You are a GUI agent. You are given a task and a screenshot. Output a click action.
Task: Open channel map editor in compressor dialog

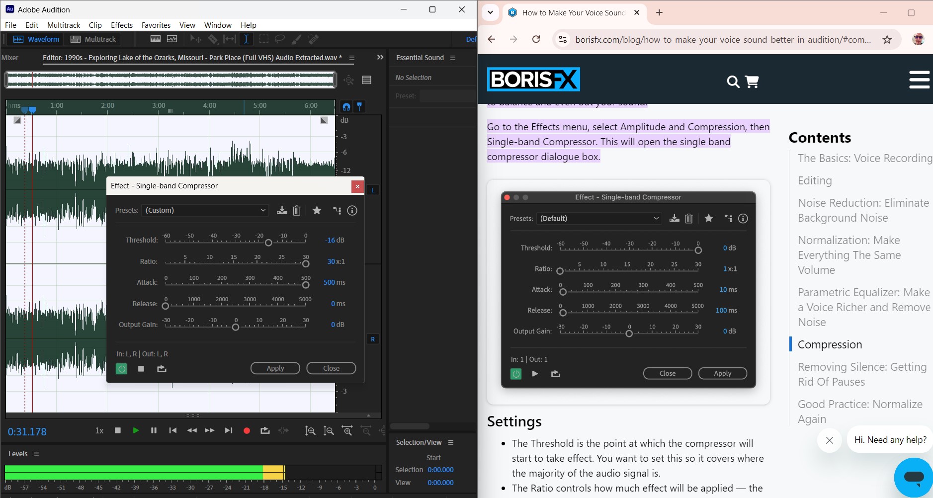[x=337, y=210]
